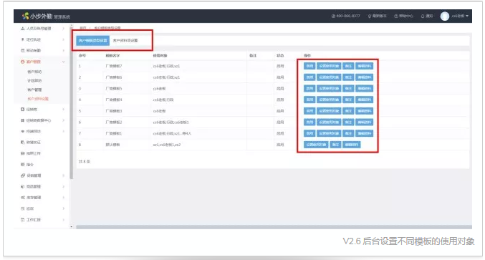This screenshot has height=260, width=485.
Task: Expand the 经销商数据中心 chevron
Action: click(x=64, y=120)
